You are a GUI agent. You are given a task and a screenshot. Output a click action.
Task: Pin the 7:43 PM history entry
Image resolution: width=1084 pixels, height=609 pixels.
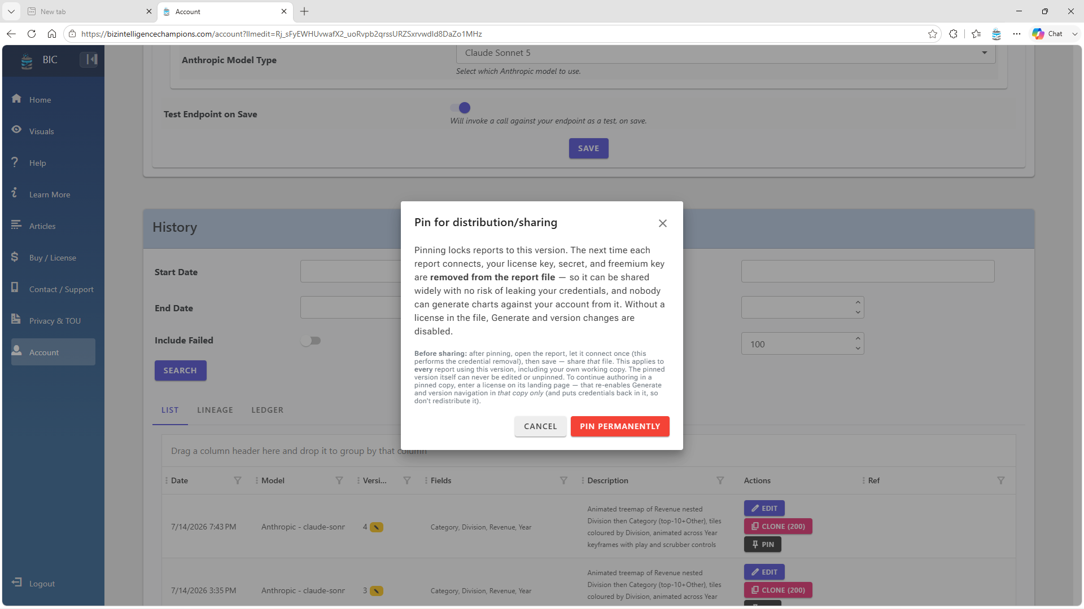tap(762, 544)
